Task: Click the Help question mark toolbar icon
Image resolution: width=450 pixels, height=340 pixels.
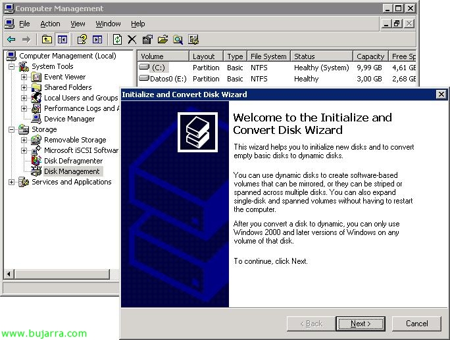Action: pyautogui.click(x=82, y=39)
